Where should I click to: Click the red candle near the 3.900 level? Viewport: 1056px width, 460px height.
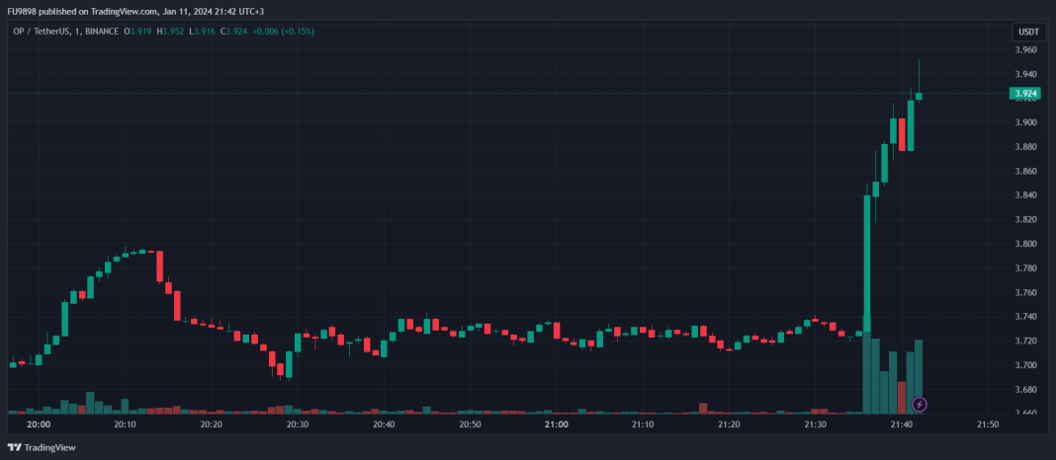tap(902, 134)
